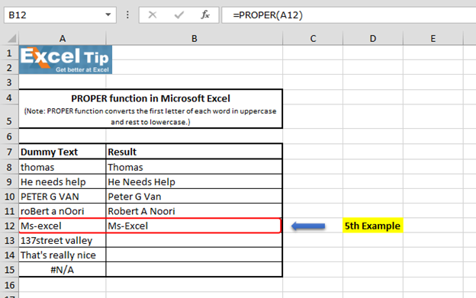This screenshot has height=298, width=476.
Task: Select column E header
Action: [x=433, y=39]
